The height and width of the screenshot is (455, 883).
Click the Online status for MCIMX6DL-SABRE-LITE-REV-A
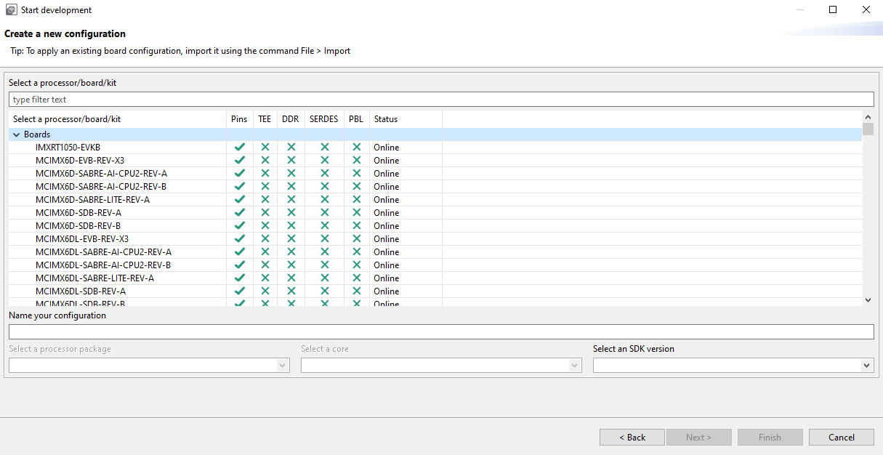click(x=387, y=278)
